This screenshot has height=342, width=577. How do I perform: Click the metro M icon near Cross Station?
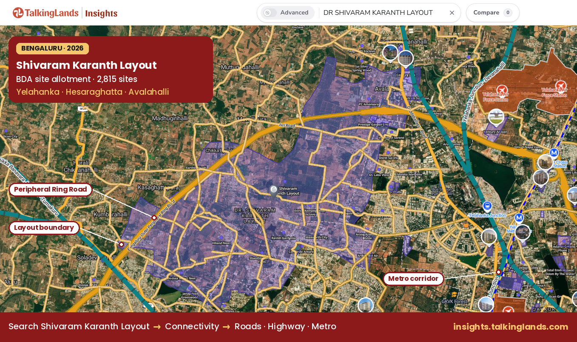pos(554,153)
